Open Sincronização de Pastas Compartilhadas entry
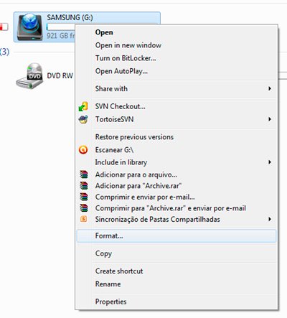Image resolution: width=287 pixels, height=318 pixels. coord(177,219)
